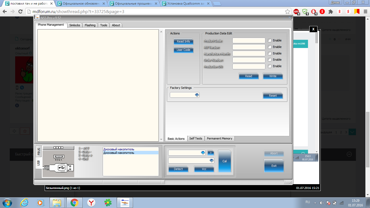Bookmark the page with the star icon
The width and height of the screenshot is (370, 208).
(x=288, y=12)
